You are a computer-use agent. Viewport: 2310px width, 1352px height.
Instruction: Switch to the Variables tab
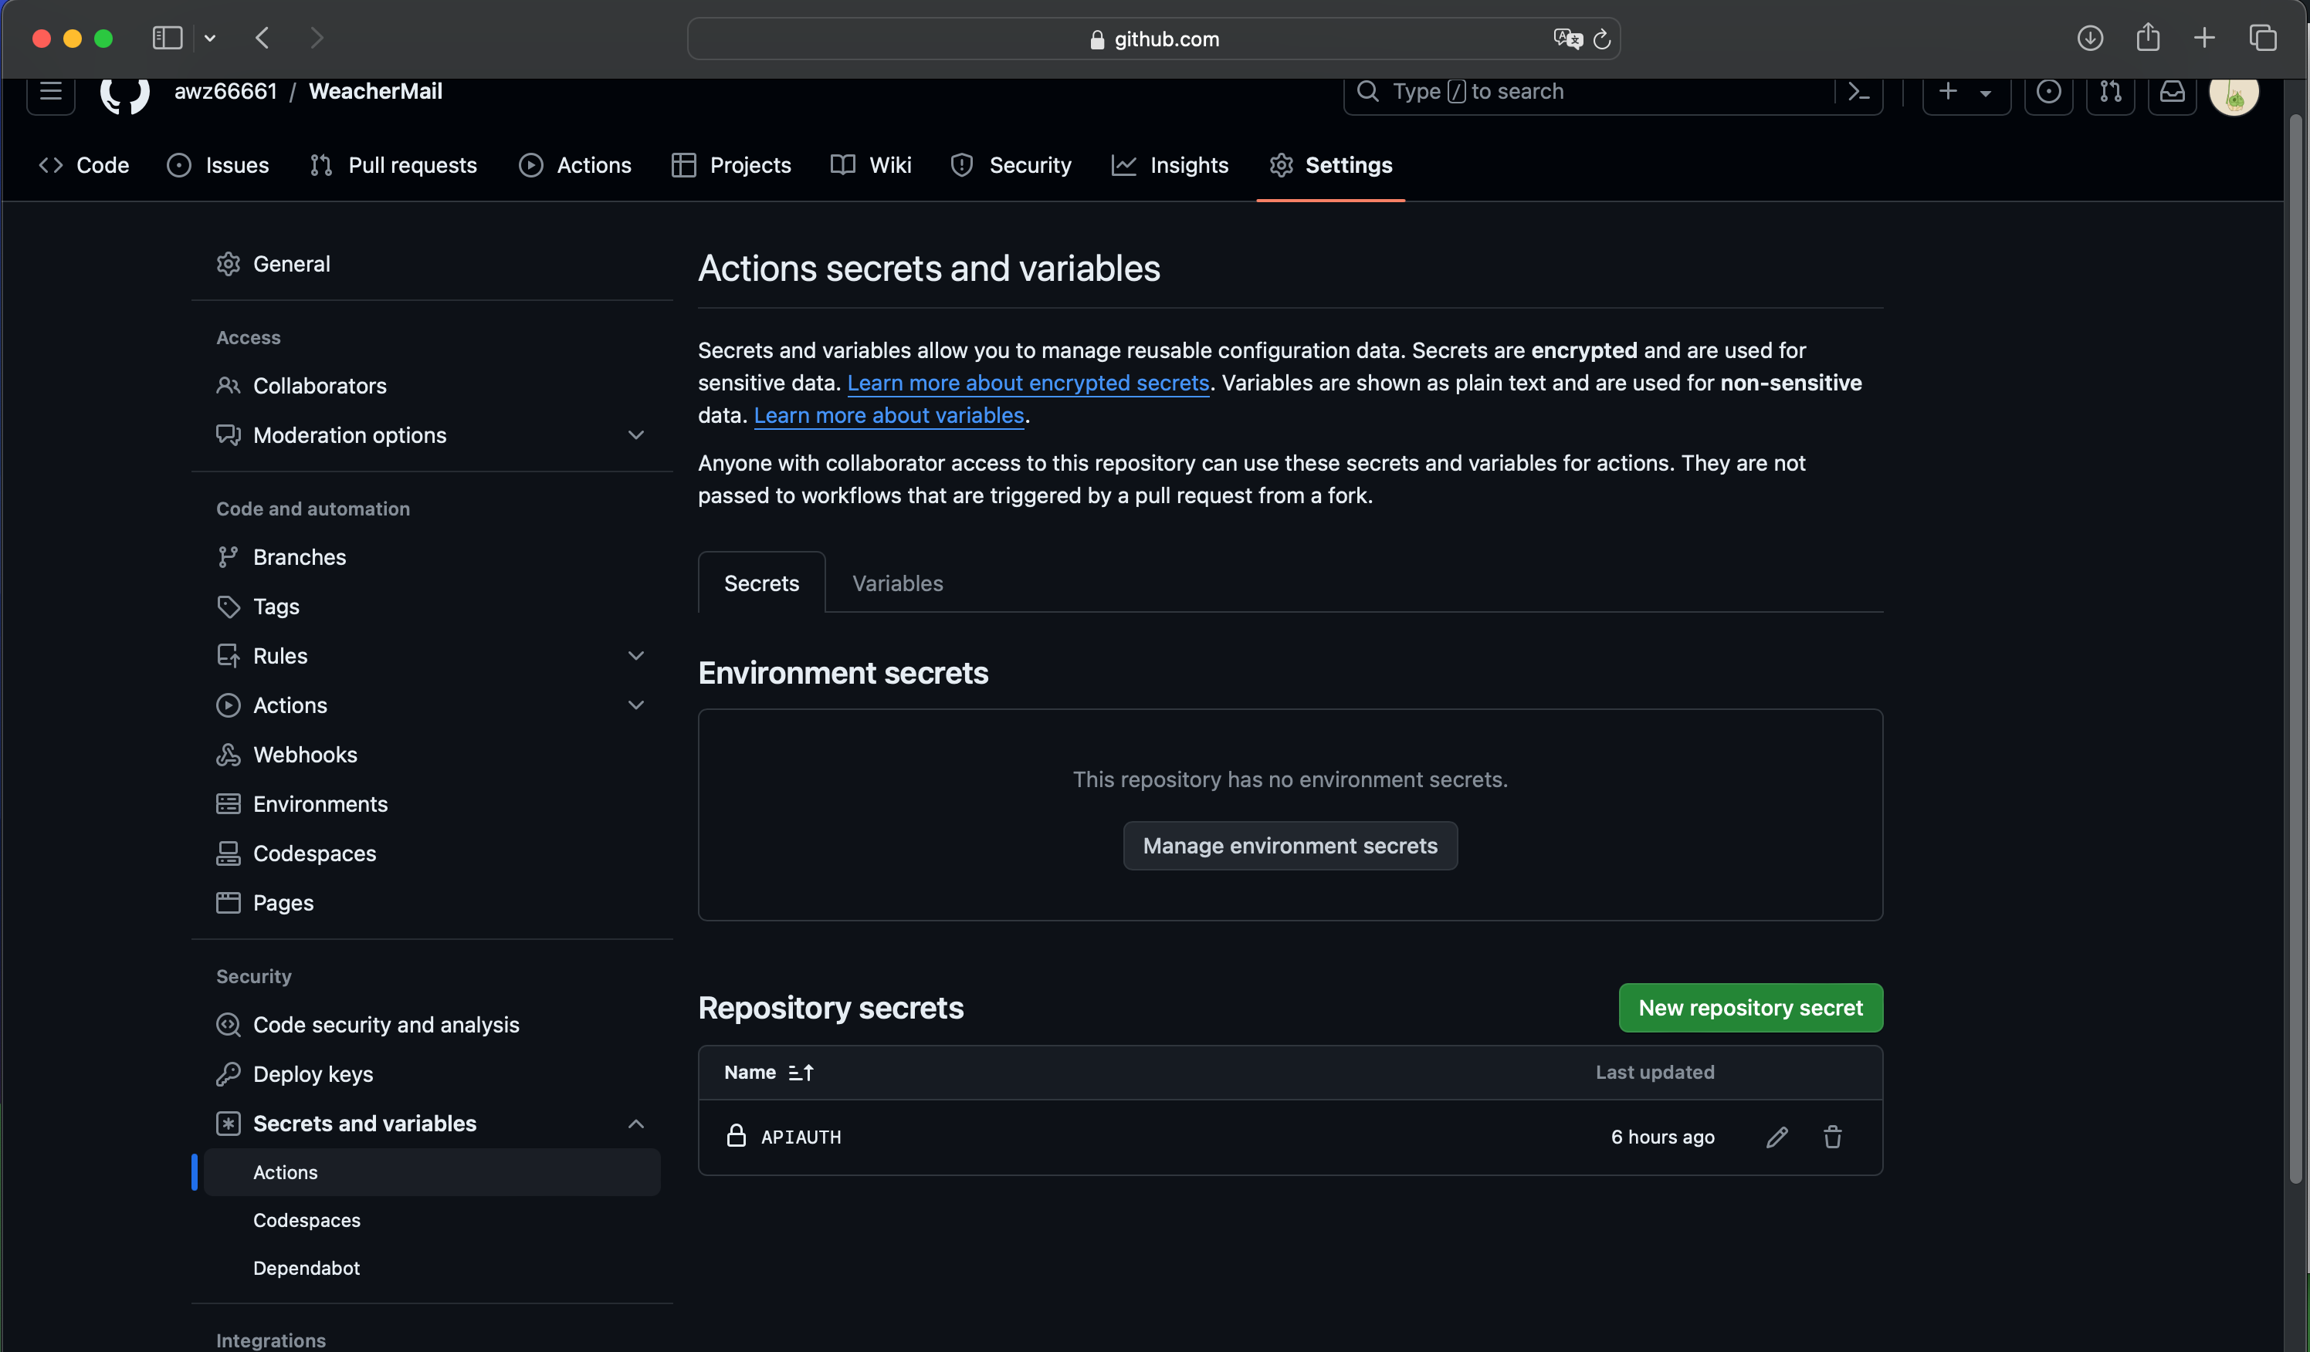(897, 583)
